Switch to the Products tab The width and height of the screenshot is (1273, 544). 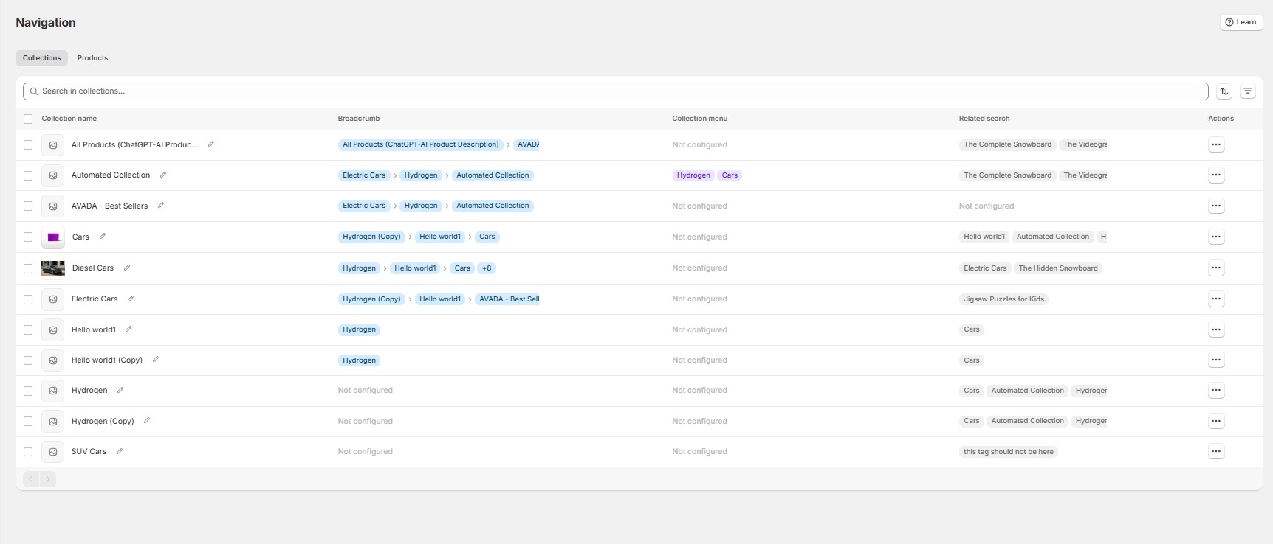click(92, 58)
